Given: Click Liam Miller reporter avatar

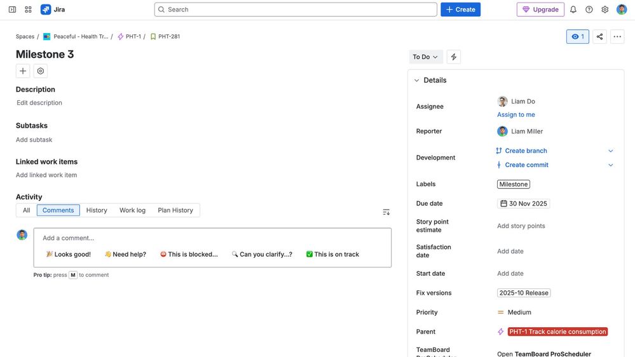Looking at the screenshot, I should [502, 131].
